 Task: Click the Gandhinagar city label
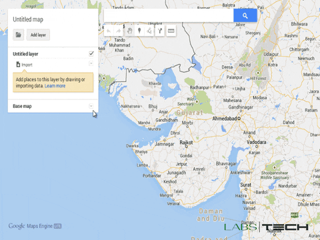point(241,107)
